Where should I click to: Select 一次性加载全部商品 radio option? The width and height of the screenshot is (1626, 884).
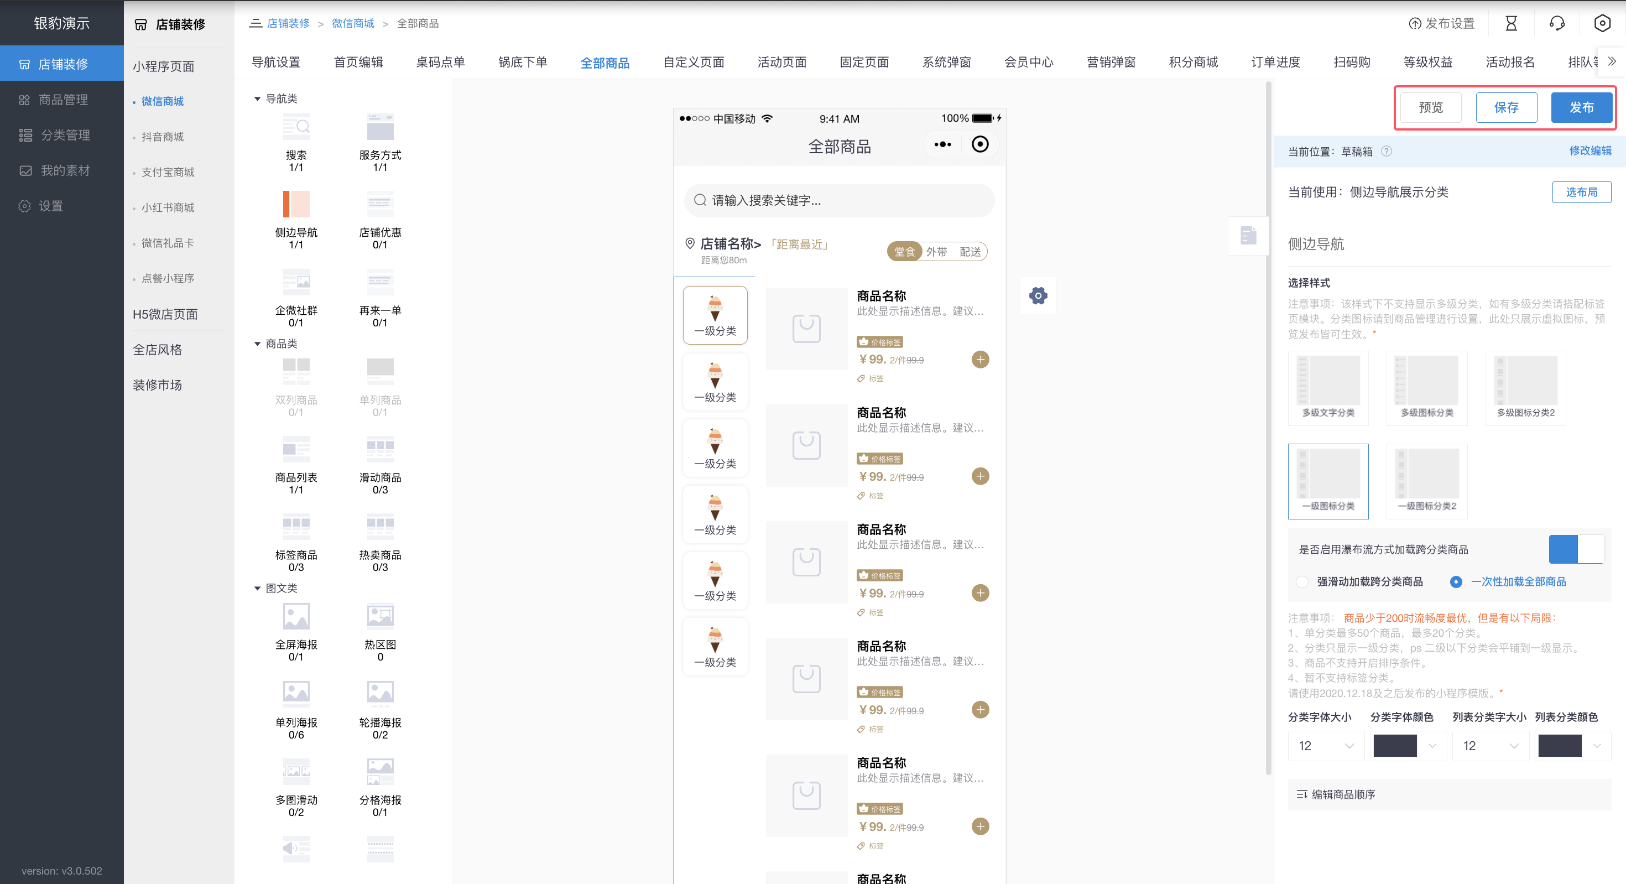[1456, 582]
